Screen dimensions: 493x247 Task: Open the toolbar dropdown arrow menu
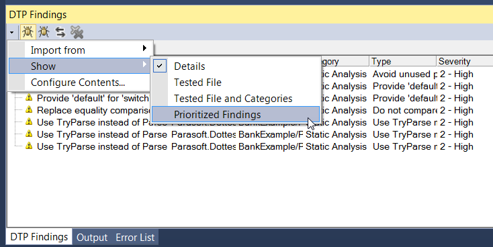tap(11, 32)
